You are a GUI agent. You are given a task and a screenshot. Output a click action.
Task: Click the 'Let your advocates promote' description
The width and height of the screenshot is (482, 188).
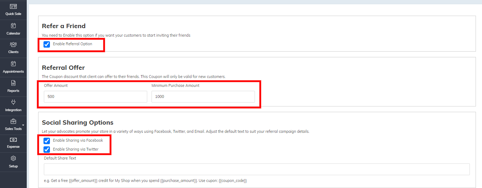click(x=175, y=131)
